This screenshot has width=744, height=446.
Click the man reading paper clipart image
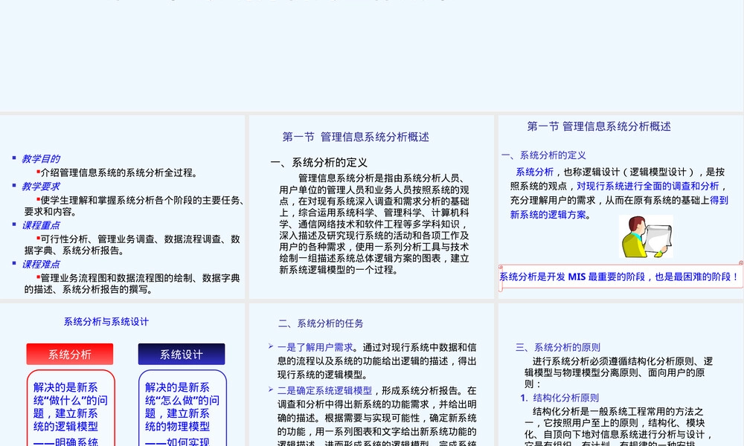point(646,236)
